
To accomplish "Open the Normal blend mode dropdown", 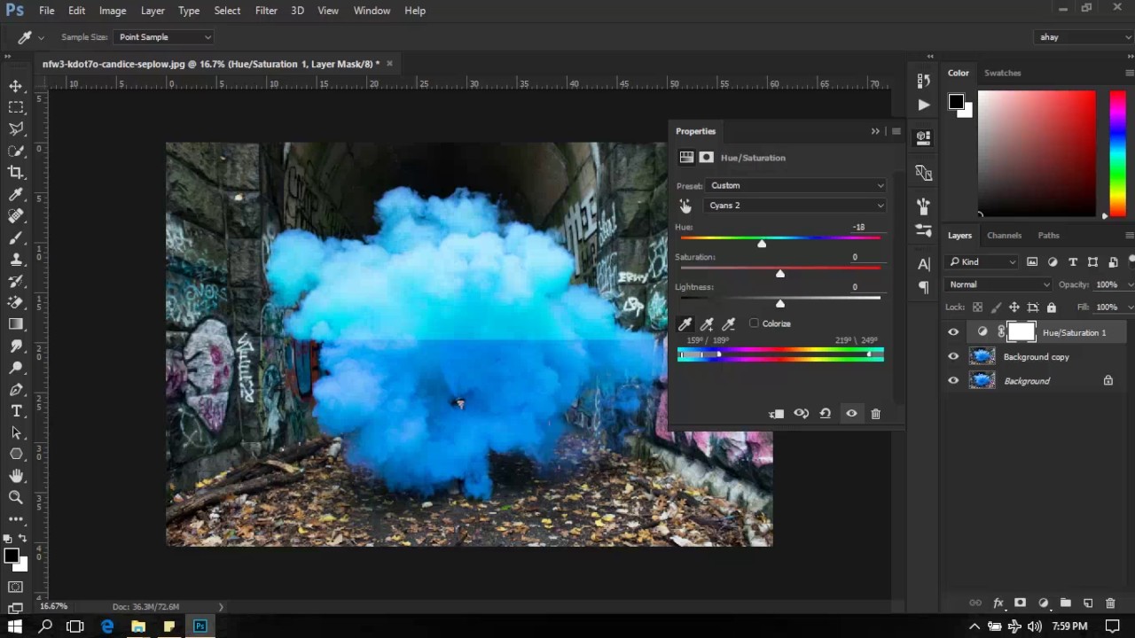I will point(998,284).
